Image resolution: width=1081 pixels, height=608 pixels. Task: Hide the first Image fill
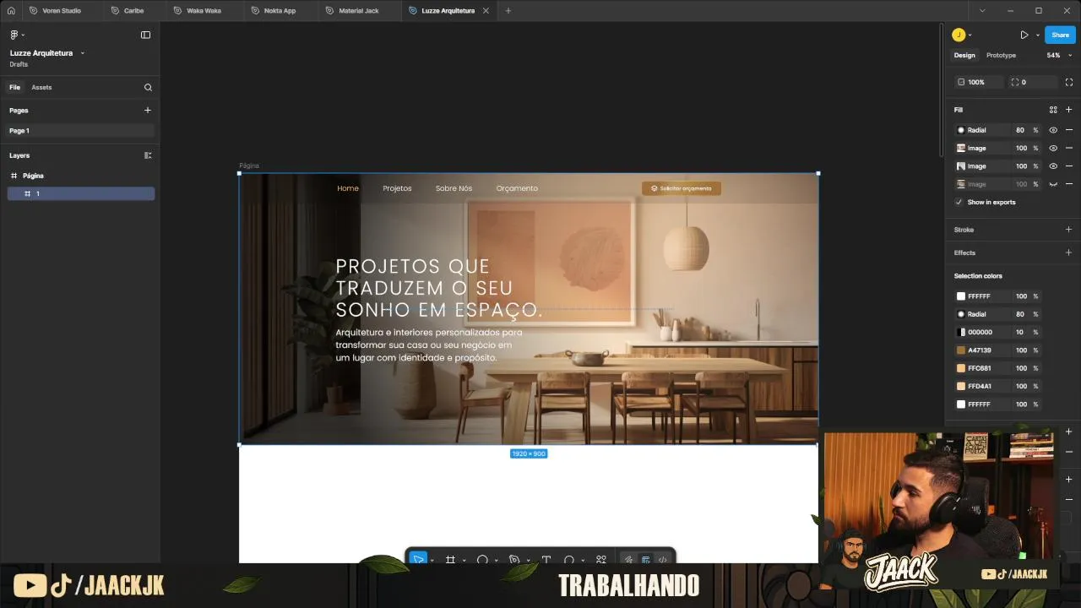1053,148
